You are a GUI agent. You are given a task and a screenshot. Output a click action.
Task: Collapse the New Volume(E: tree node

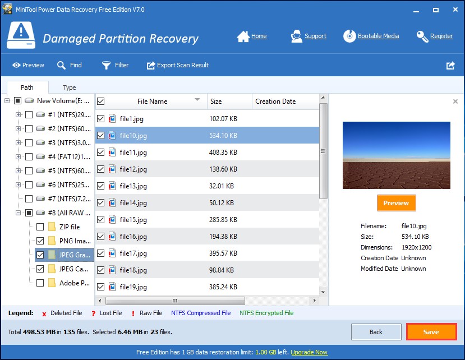7,101
